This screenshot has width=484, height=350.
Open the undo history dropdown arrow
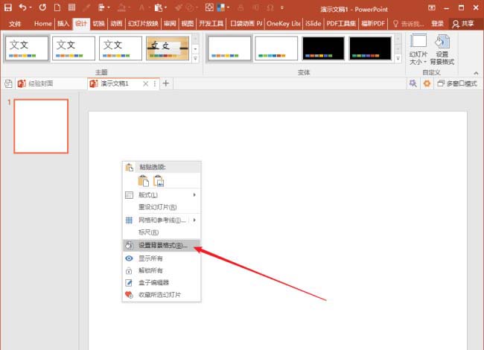[31, 7]
